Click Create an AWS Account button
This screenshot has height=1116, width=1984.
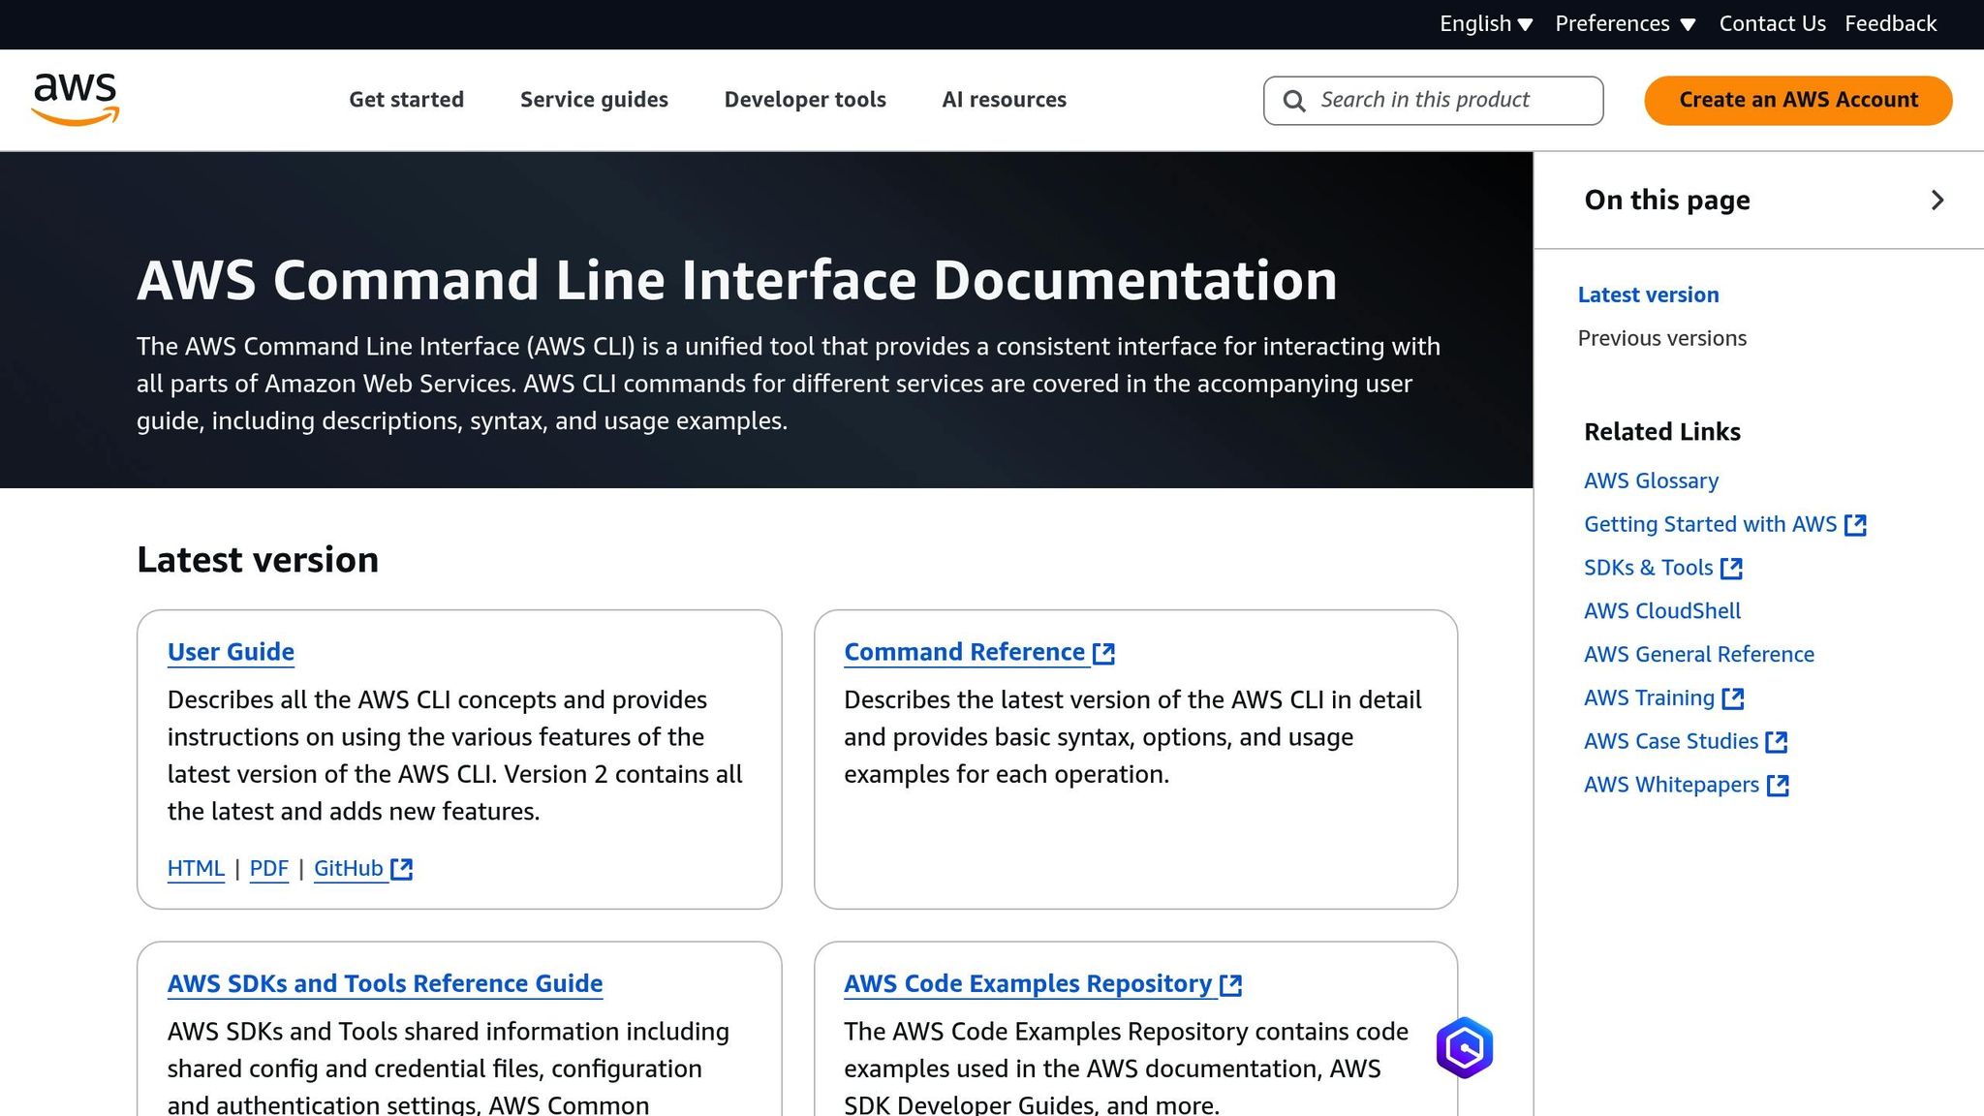click(x=1798, y=101)
